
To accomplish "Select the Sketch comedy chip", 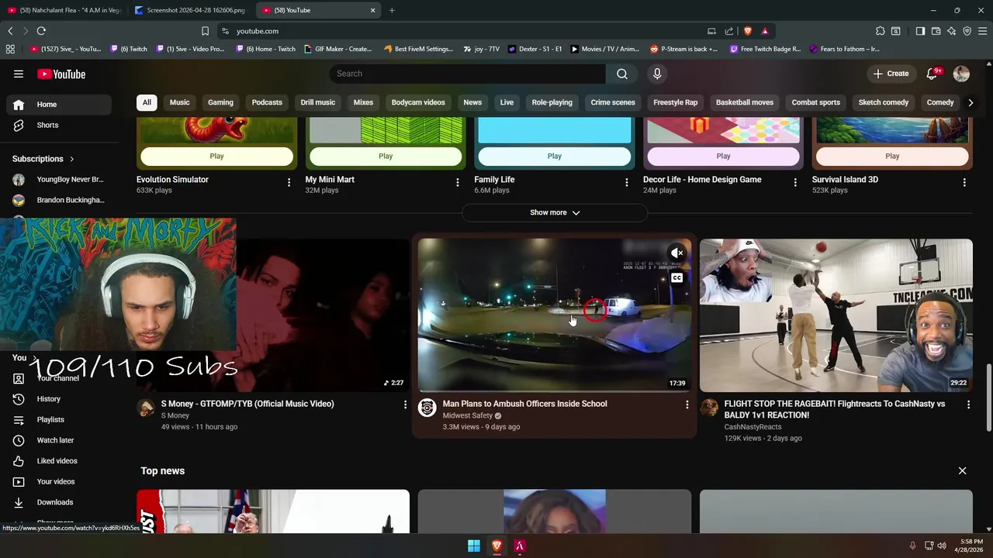I will click(884, 102).
